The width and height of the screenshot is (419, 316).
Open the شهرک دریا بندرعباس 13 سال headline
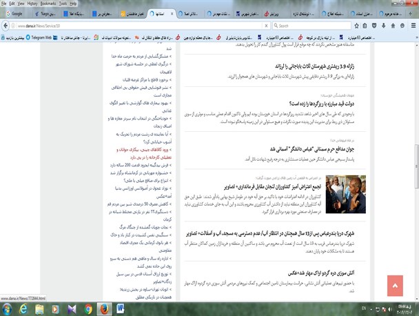coord(270,234)
